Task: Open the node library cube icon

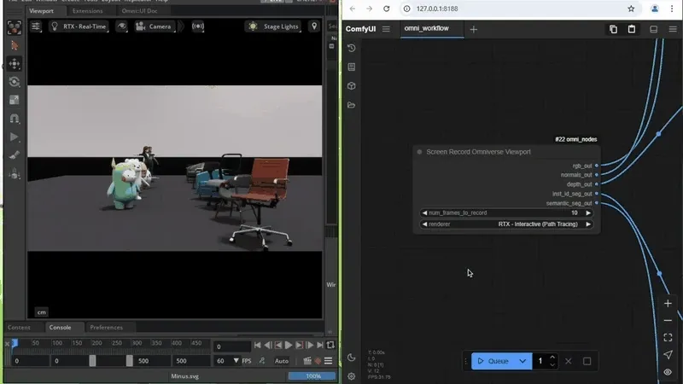Action: [352, 86]
